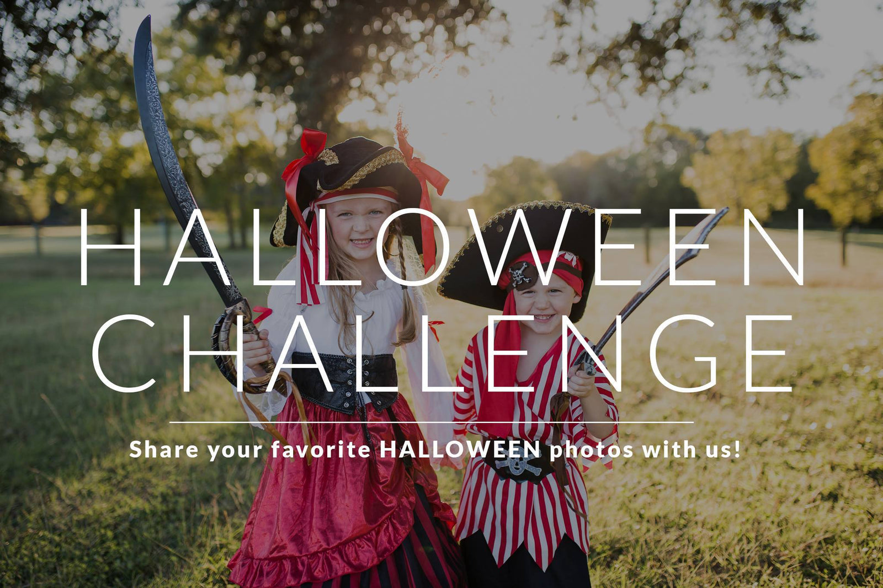Viewport: 883px width, 588px height.
Task: Click the girl's black corset belt
Action: [344, 382]
